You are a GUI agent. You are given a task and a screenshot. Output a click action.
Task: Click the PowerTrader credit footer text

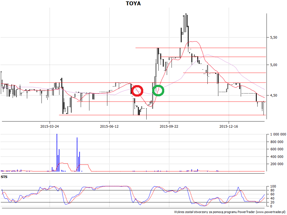coord(230,212)
